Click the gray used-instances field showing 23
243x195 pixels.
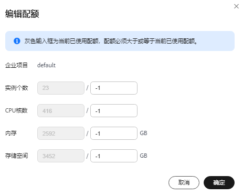point(61,88)
